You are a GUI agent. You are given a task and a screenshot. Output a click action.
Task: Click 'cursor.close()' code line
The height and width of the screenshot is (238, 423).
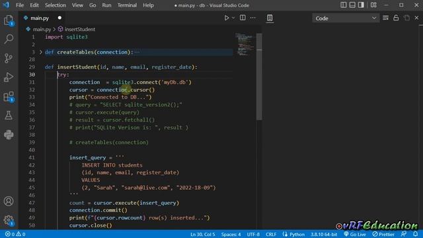click(91, 225)
